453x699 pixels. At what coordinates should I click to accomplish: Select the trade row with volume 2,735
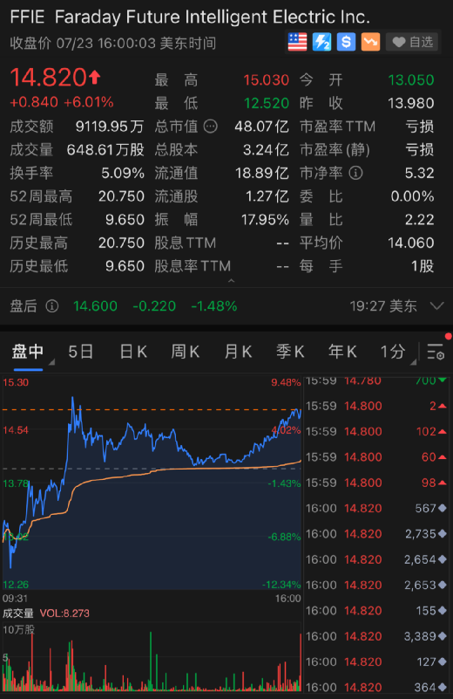point(376,533)
